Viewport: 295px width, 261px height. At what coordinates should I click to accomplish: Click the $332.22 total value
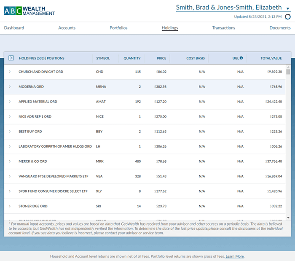click(x=276, y=206)
